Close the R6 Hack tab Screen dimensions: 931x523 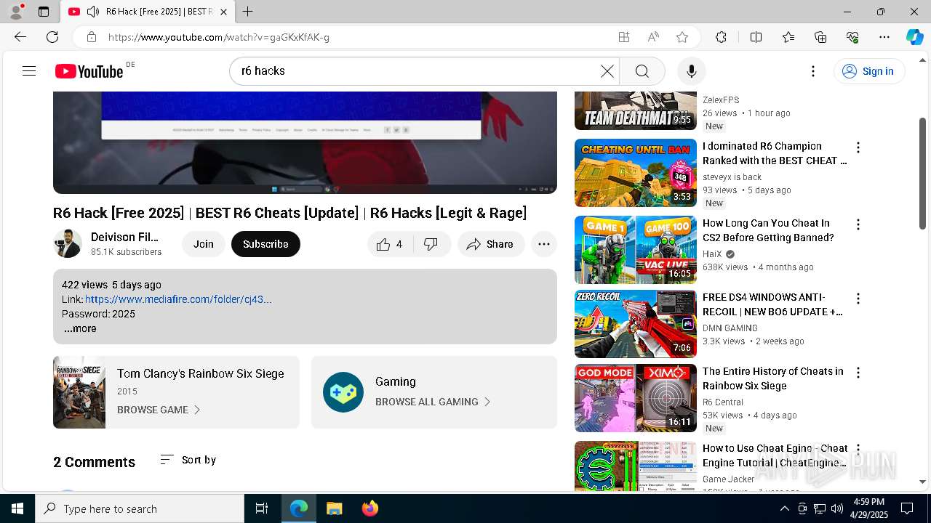[x=223, y=12]
